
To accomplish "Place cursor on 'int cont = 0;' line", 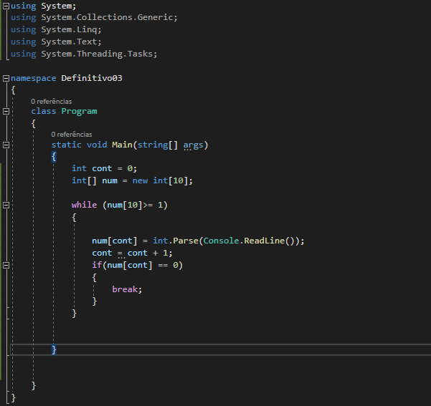I will point(105,168).
